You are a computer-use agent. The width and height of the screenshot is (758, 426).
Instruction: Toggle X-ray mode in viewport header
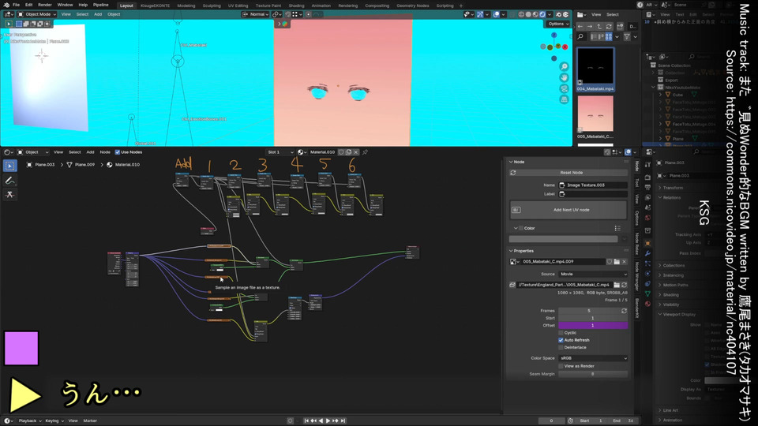coord(514,14)
